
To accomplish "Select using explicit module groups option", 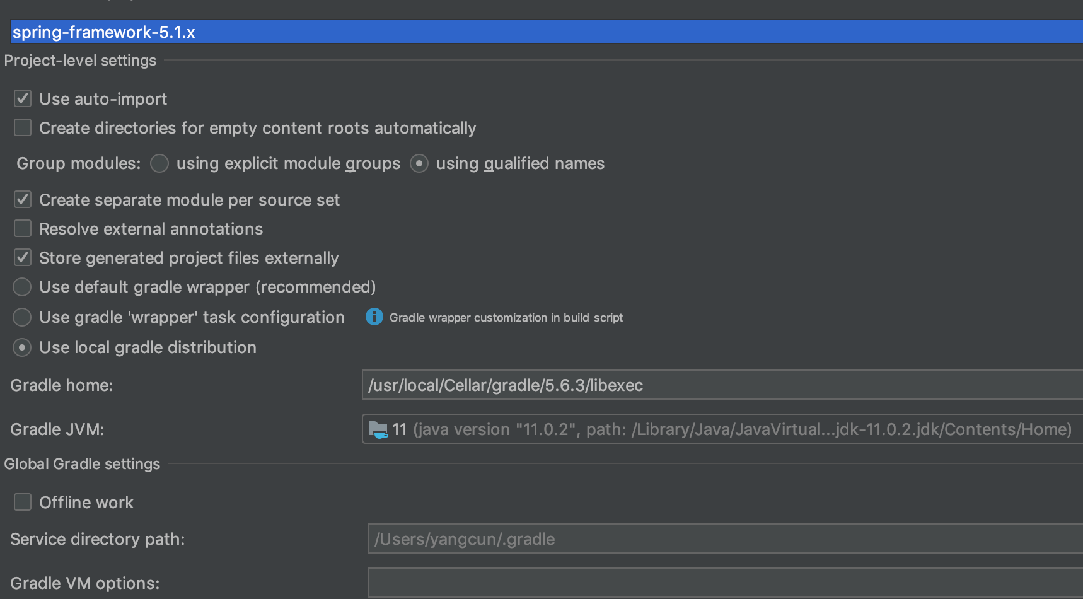I will click(x=159, y=163).
